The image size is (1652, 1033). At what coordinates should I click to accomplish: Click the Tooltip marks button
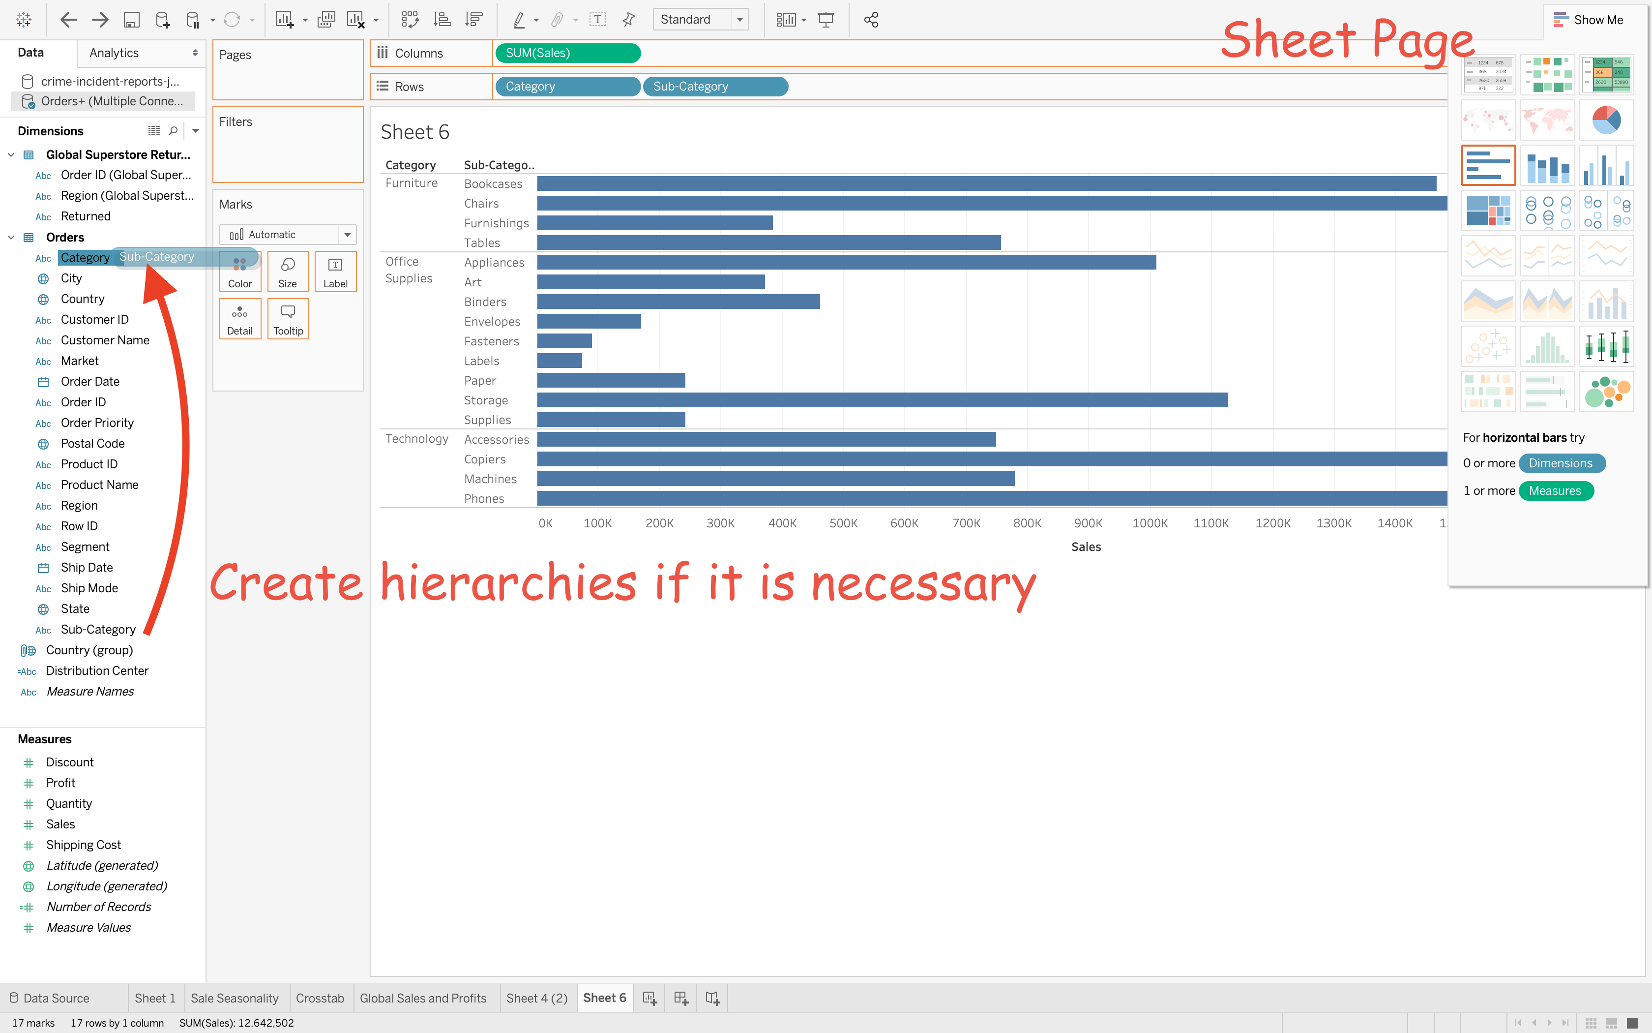[288, 319]
